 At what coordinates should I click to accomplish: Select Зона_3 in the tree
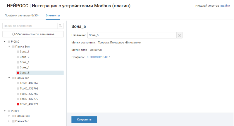coord(25,62)
